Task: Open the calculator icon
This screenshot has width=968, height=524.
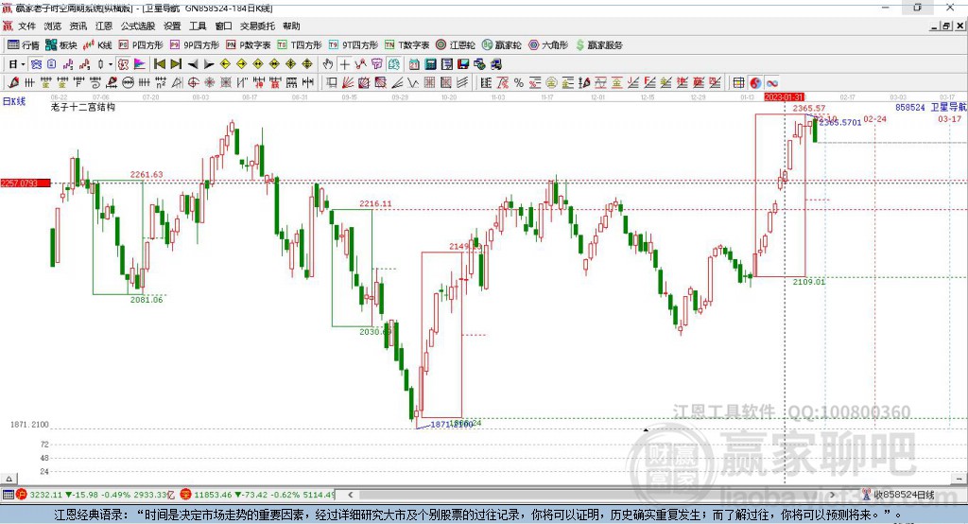Action: click(x=430, y=64)
